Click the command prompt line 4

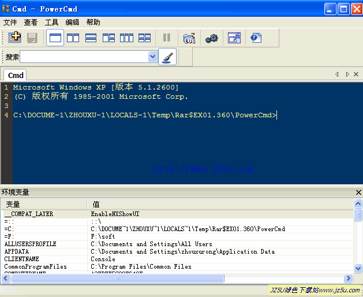pos(145,115)
